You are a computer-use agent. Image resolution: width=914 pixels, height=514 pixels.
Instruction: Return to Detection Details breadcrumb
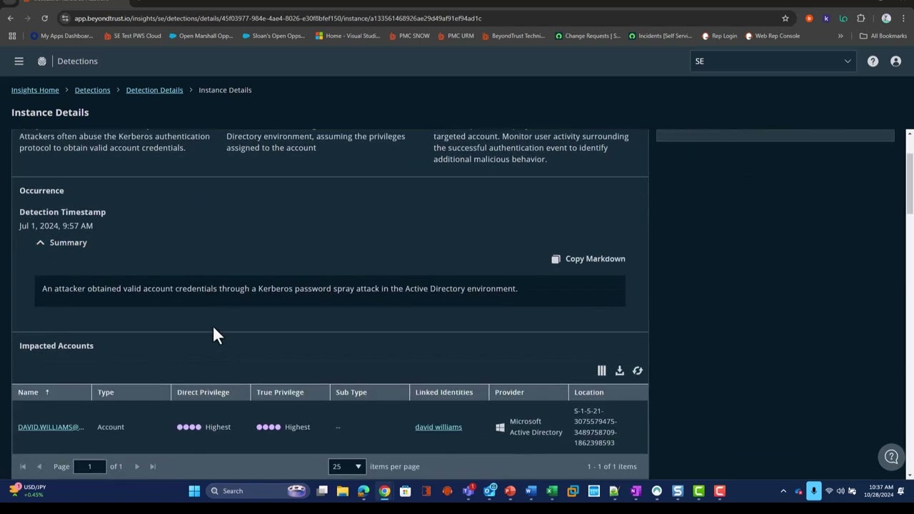pyautogui.click(x=154, y=90)
